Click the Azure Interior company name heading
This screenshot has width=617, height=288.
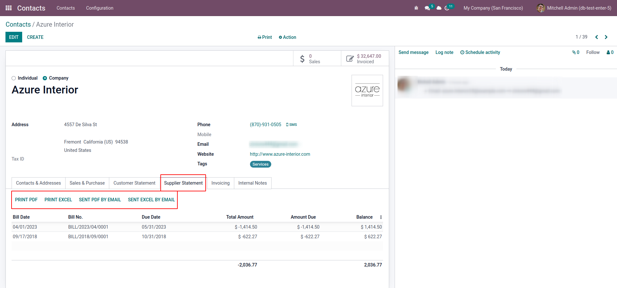(45, 90)
